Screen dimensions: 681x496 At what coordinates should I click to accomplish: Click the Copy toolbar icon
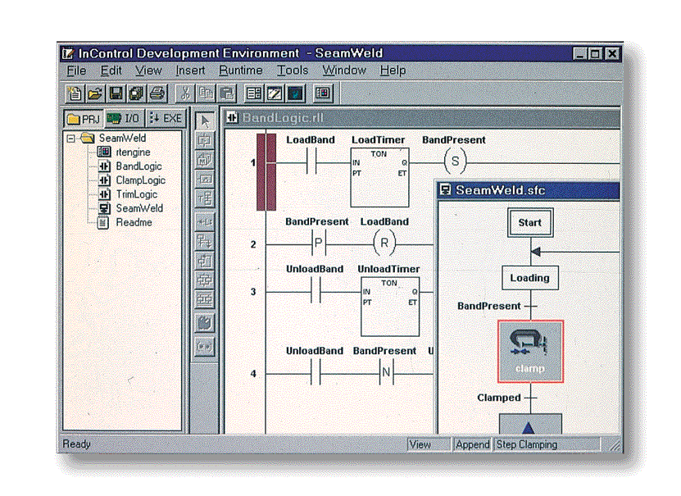206,93
